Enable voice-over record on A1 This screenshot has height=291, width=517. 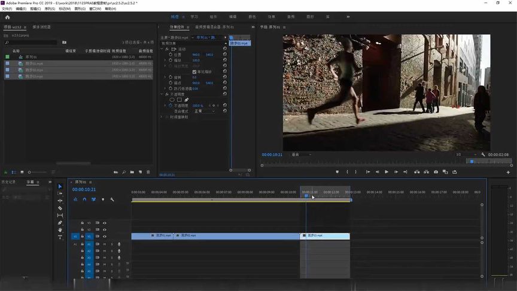point(119,244)
